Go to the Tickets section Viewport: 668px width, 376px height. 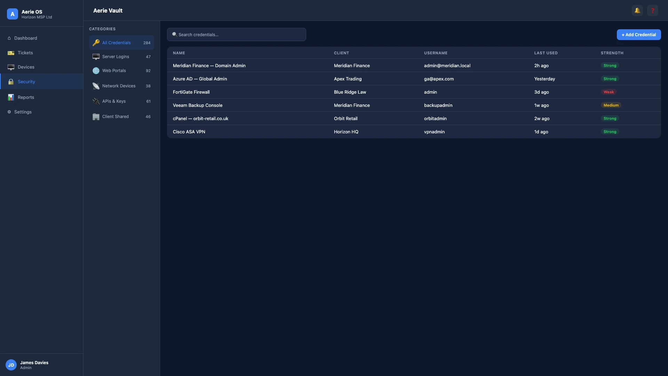(41, 53)
